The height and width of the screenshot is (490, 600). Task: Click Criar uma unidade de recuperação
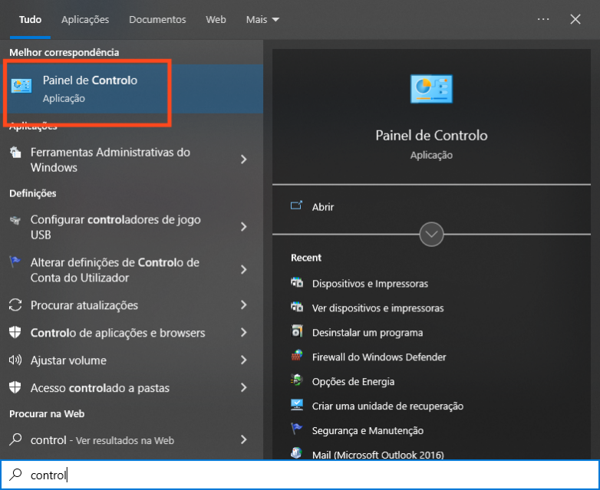[x=387, y=406]
